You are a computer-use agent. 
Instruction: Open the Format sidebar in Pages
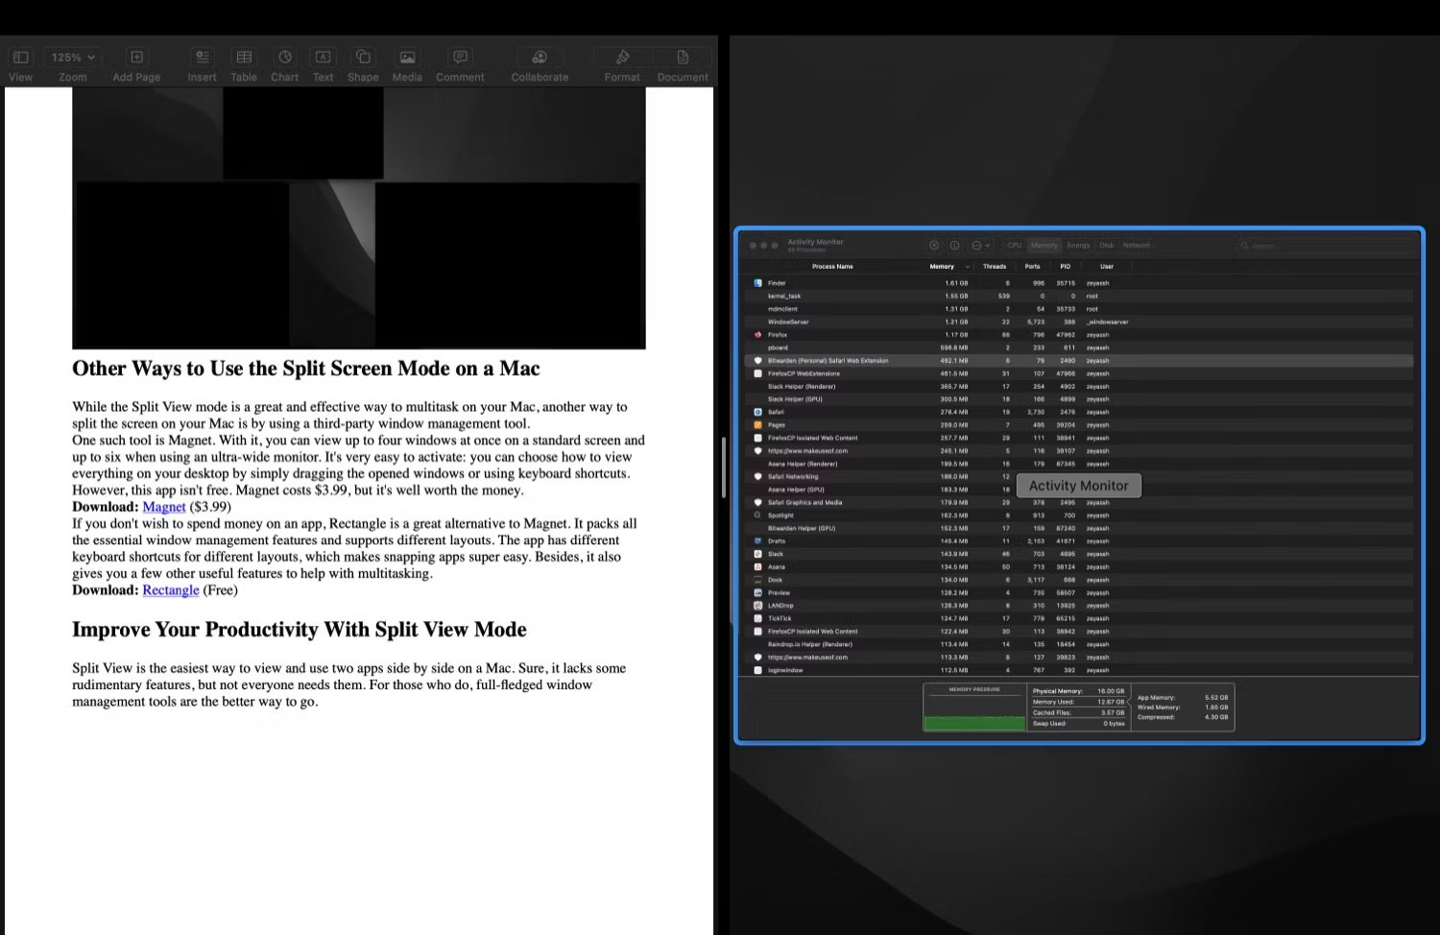[621, 58]
